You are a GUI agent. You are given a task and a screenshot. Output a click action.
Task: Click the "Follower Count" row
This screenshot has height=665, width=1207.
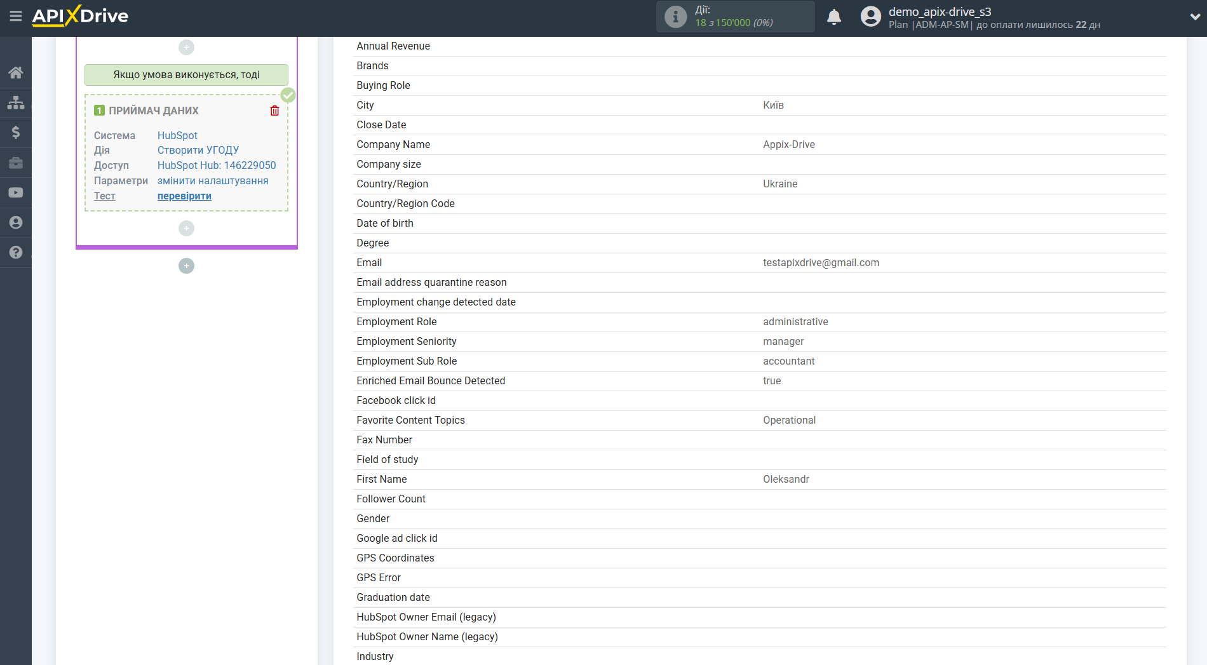[x=760, y=499]
